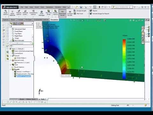Click Include Image for Report
This screenshot has width=153, height=115.
[x=99, y=14]
